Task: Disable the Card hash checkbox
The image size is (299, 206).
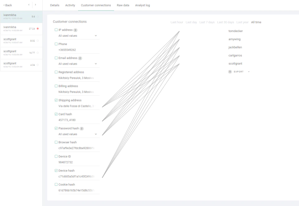Action: pyautogui.click(x=56, y=114)
